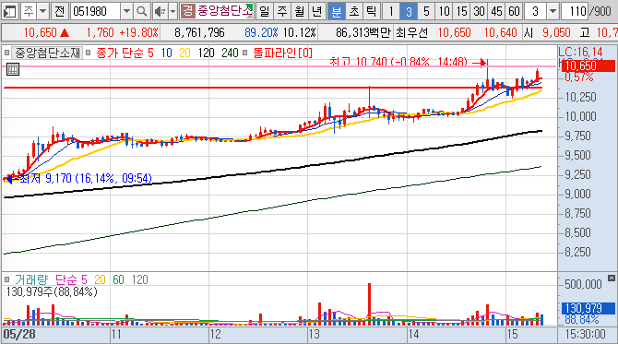The height and width of the screenshot is (344, 618).
Task: Set interval to 5 minutes
Action: coord(426,11)
